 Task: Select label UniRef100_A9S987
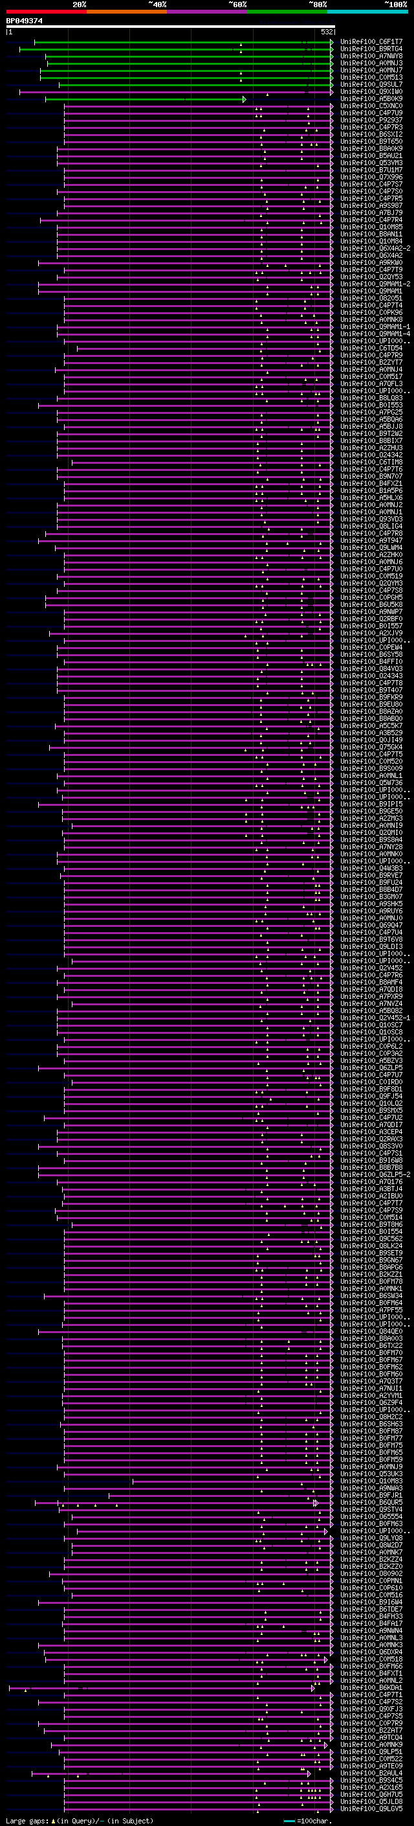pyautogui.click(x=371, y=205)
